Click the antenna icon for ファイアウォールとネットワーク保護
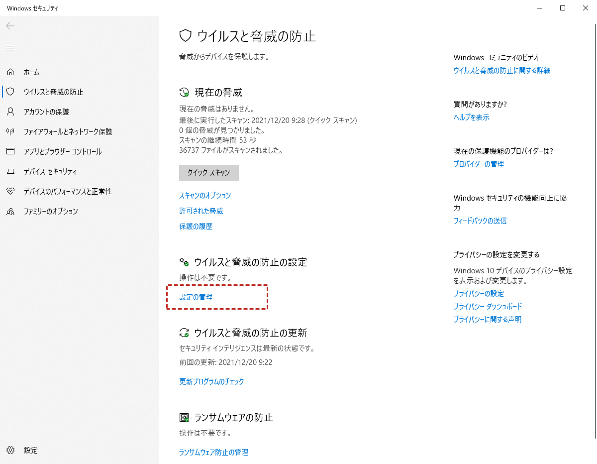The image size is (597, 464). click(10, 132)
